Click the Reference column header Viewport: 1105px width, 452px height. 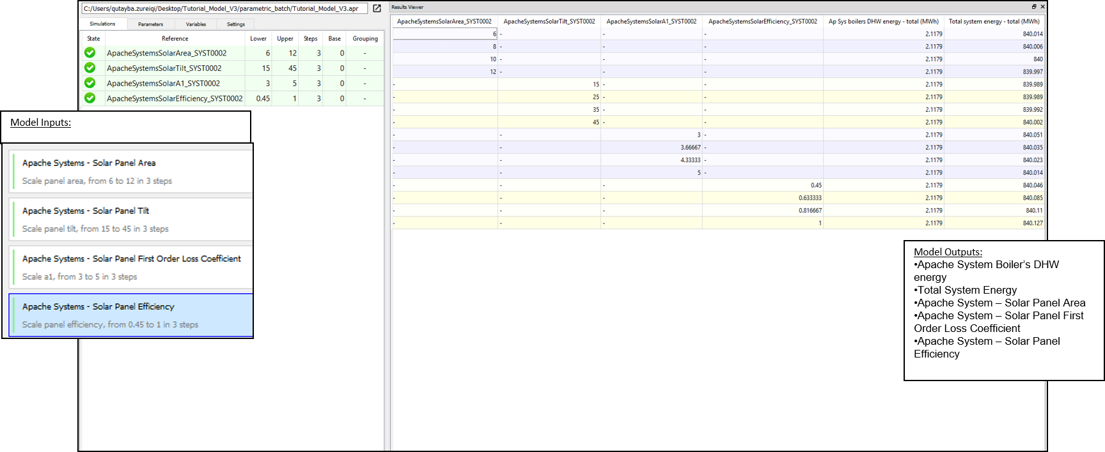click(175, 38)
